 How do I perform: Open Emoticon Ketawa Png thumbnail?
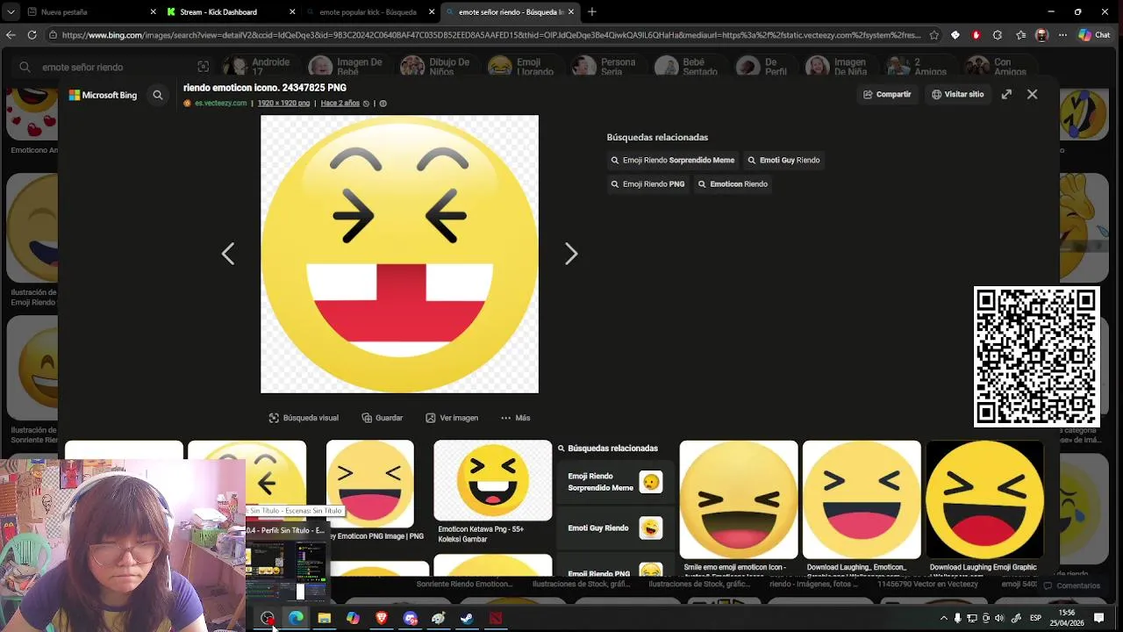[492, 480]
